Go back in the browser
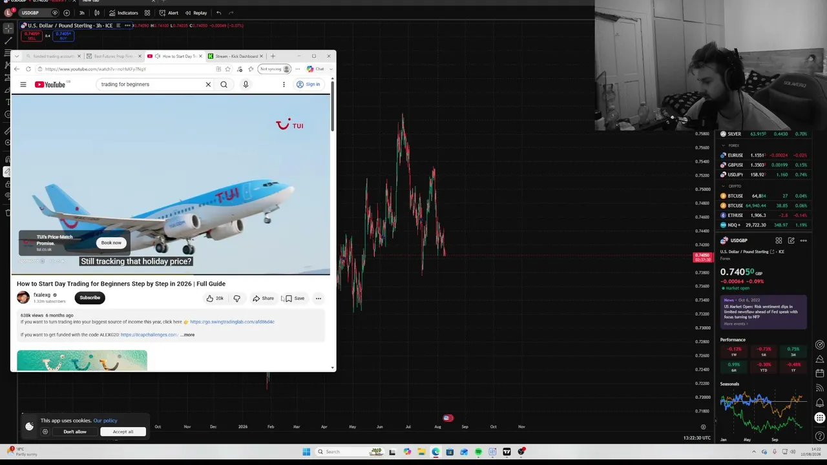The width and height of the screenshot is (827, 465). coord(17,69)
